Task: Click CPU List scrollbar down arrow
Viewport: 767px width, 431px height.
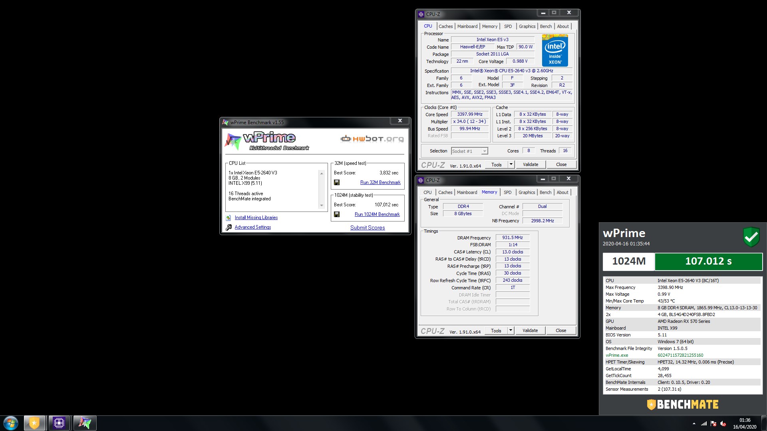Action: click(x=322, y=206)
